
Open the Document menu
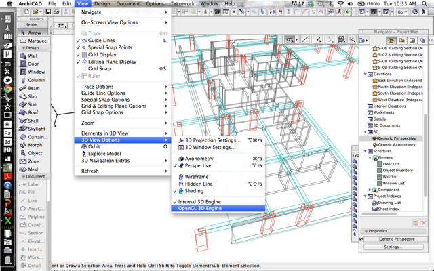point(128,3)
